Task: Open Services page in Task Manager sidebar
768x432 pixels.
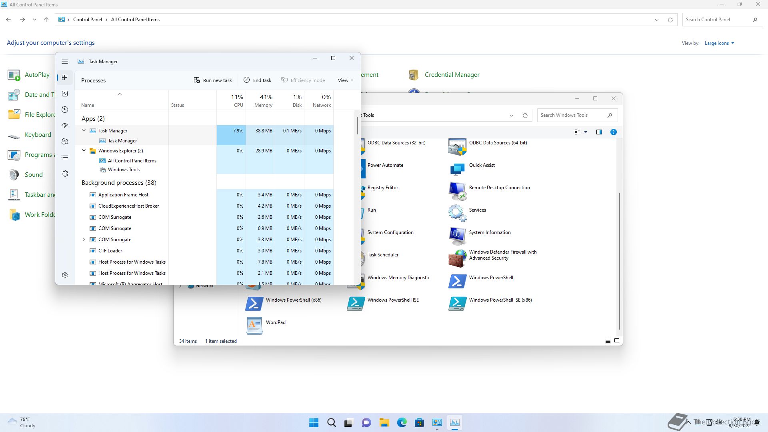Action: tap(65, 174)
